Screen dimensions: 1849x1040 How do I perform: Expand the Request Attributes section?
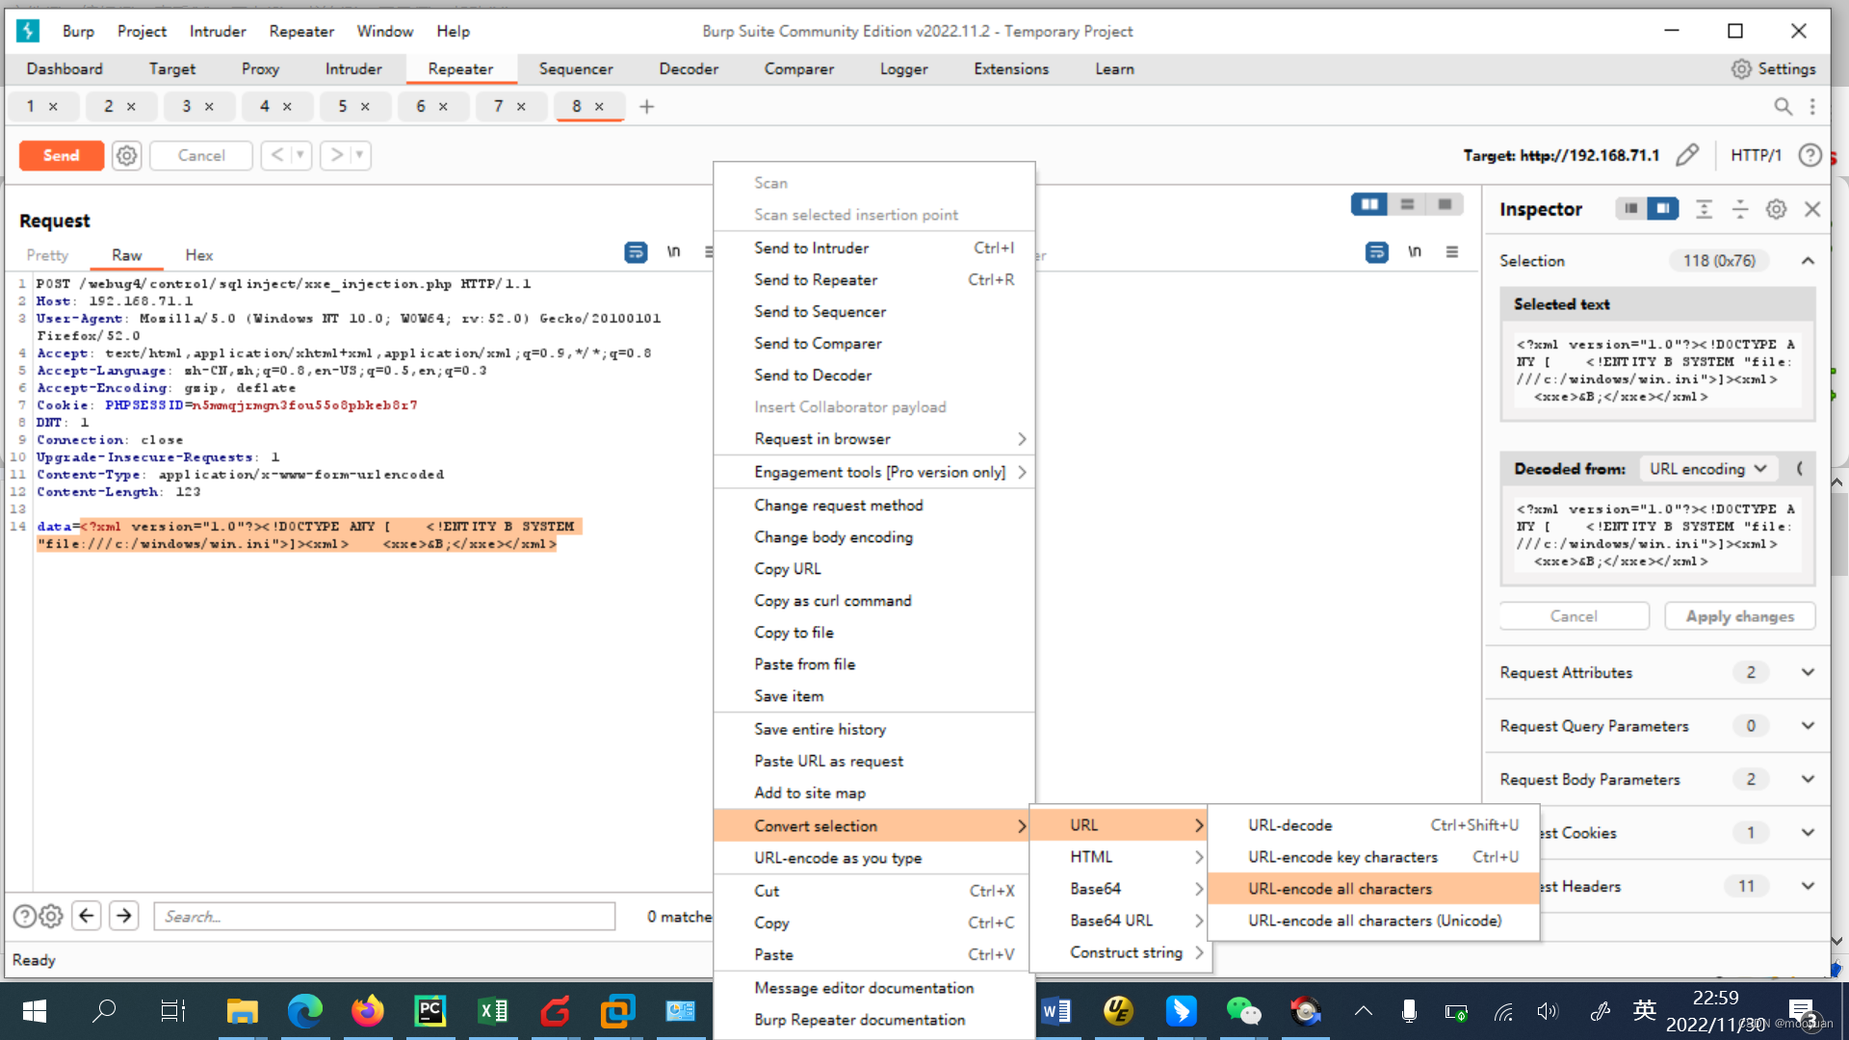(1808, 672)
